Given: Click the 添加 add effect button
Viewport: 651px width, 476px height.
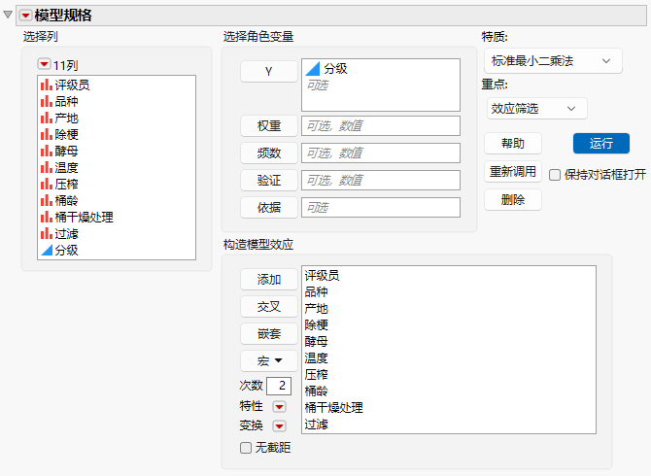Looking at the screenshot, I should 269,280.
